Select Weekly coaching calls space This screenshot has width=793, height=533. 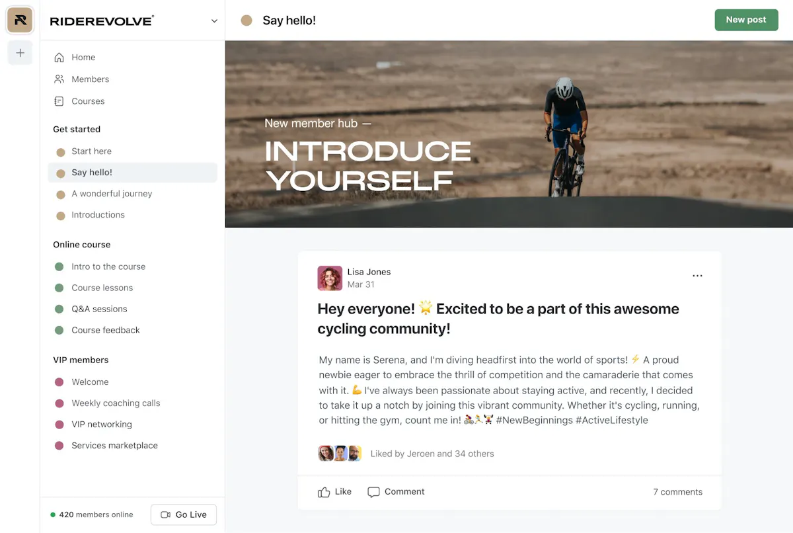coord(116,403)
